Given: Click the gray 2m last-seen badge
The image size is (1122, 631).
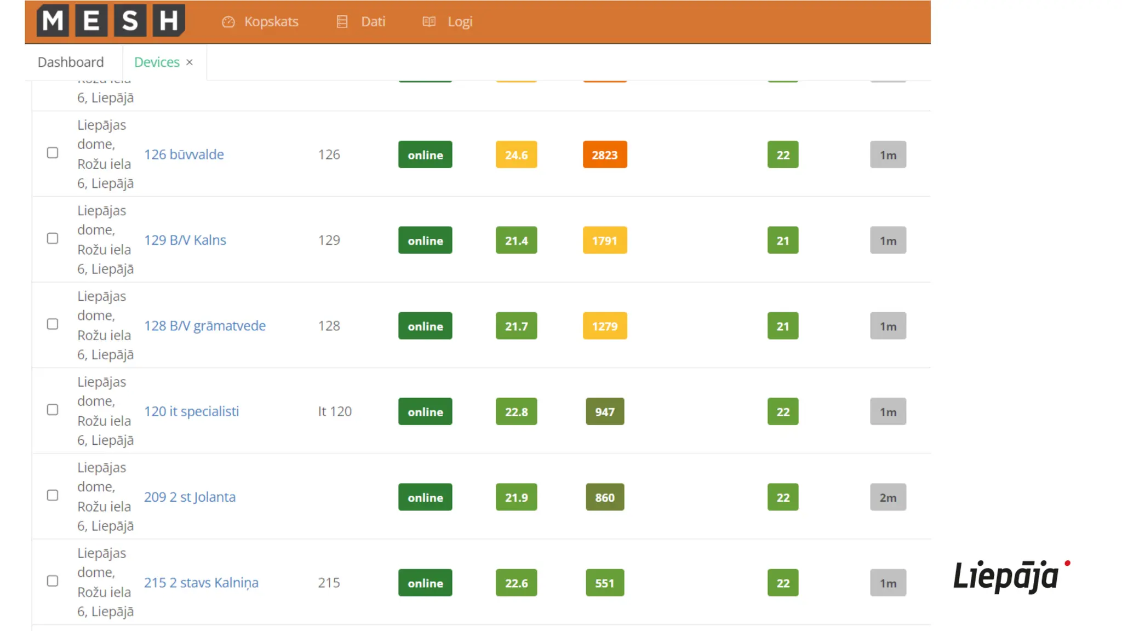Looking at the screenshot, I should click(x=888, y=497).
